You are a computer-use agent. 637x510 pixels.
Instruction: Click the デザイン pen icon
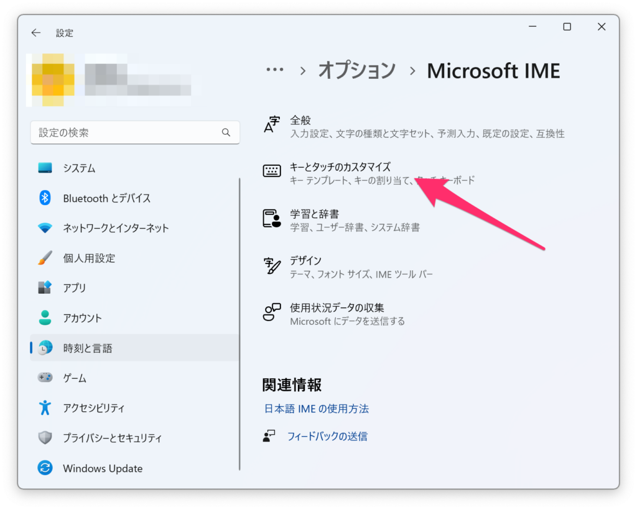(x=272, y=265)
